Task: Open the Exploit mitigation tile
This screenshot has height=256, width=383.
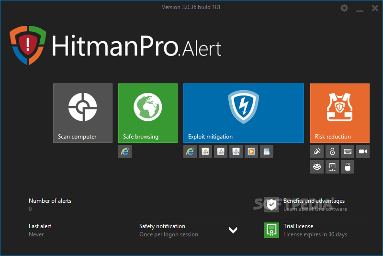Action: (x=244, y=113)
